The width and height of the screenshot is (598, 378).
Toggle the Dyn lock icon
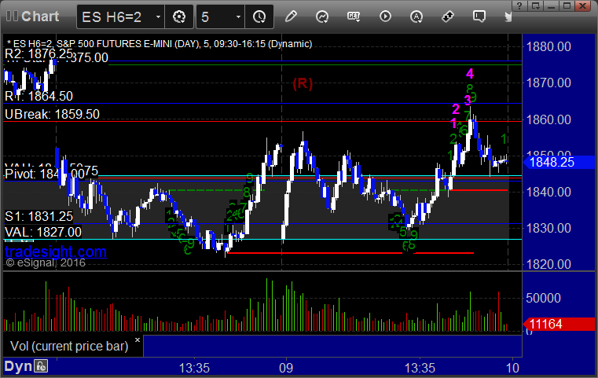41,366
